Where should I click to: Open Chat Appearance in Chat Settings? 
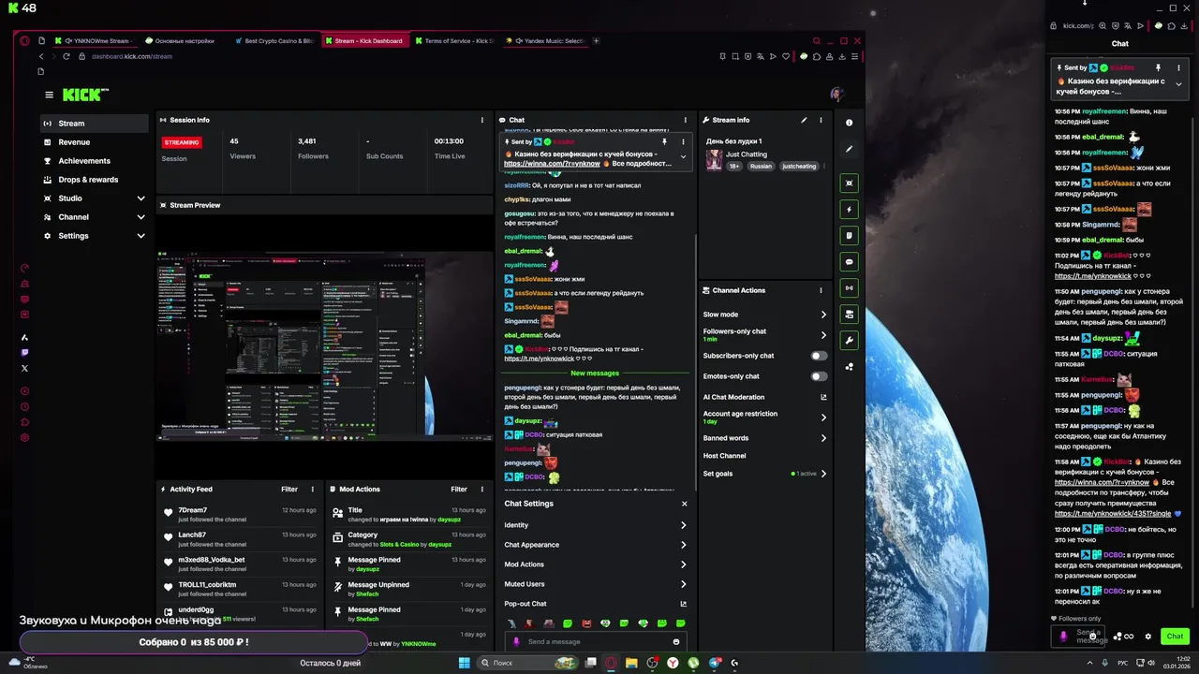595,545
